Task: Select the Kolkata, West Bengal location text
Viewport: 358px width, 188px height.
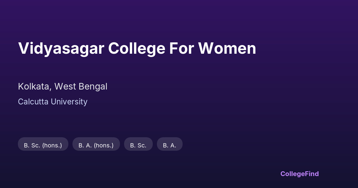Action: tap(63, 87)
